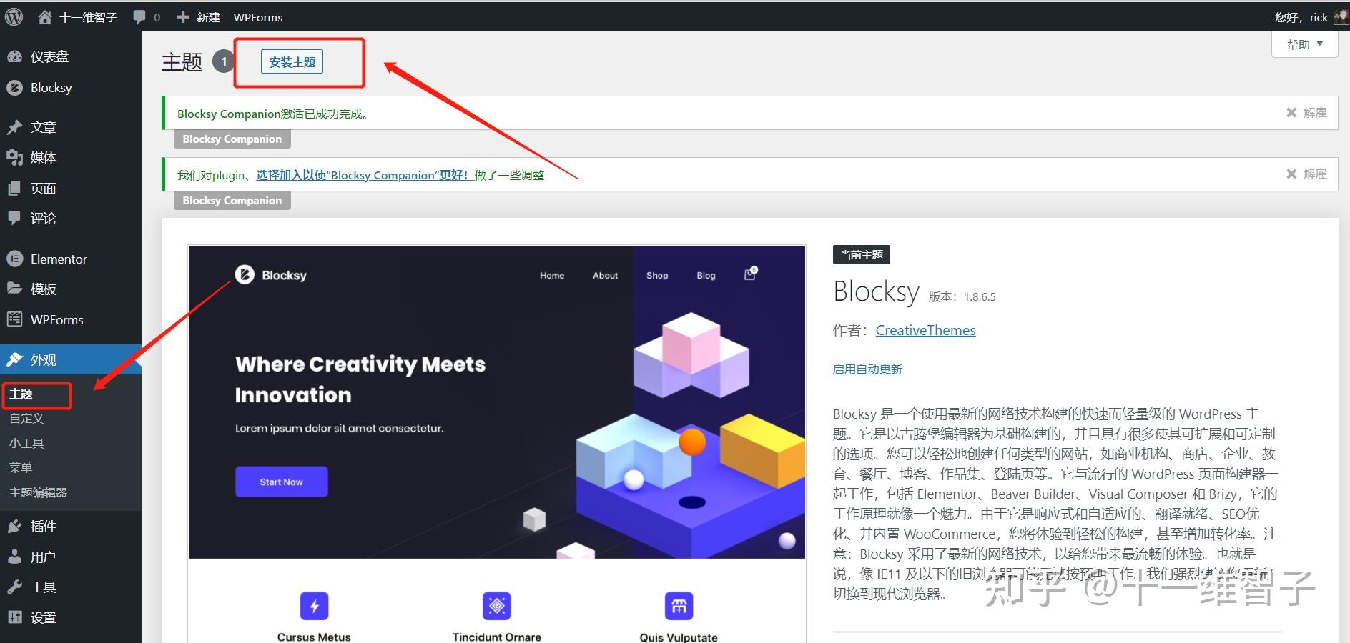The image size is (1350, 643).
Task: Click the Tincidunt Ornare icon in preview
Action: pyautogui.click(x=497, y=606)
